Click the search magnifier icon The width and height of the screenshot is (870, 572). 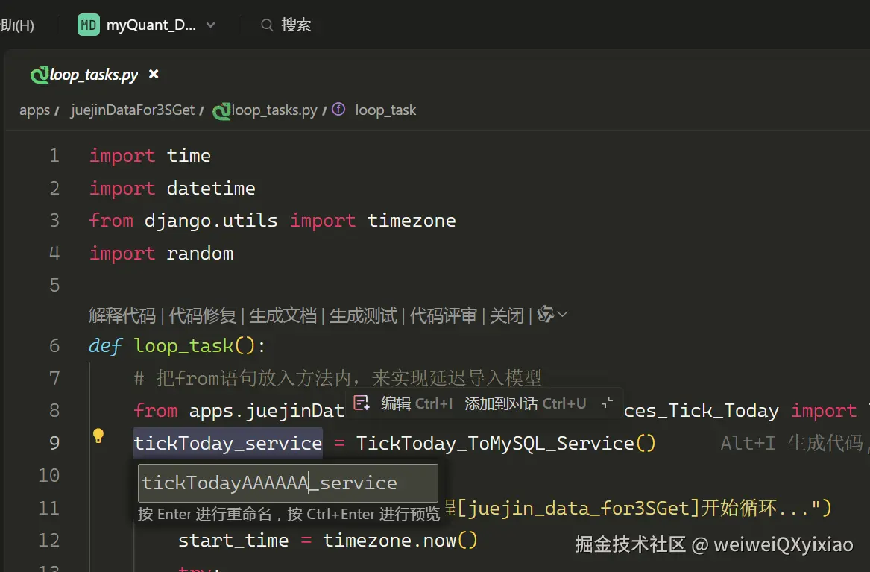click(x=267, y=25)
